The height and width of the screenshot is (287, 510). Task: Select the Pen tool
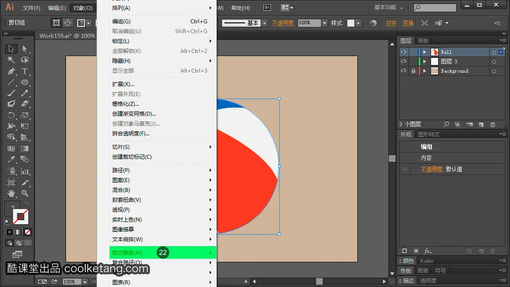(x=11, y=71)
